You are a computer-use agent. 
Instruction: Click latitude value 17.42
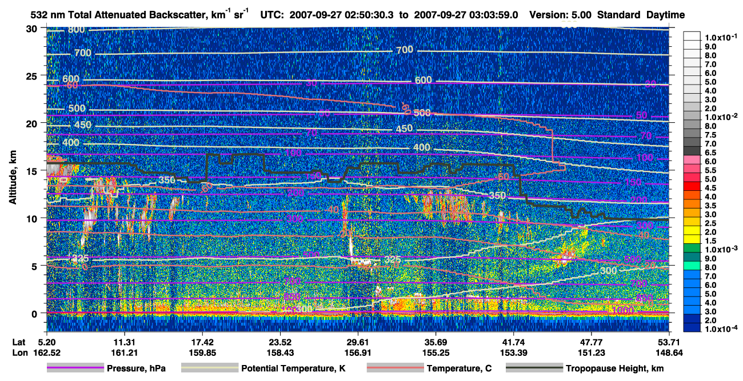coord(202,342)
